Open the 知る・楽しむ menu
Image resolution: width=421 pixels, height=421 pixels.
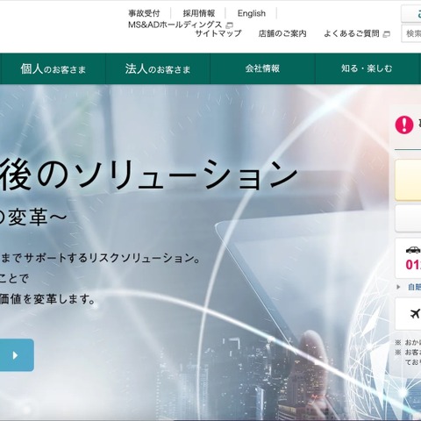tap(367, 68)
